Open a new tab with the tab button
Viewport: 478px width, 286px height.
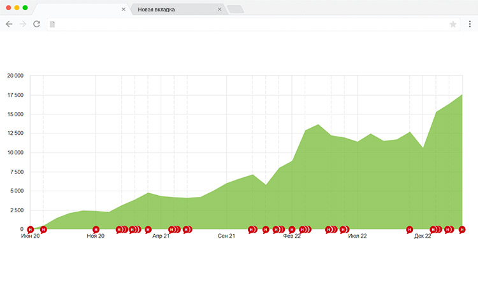click(x=235, y=10)
